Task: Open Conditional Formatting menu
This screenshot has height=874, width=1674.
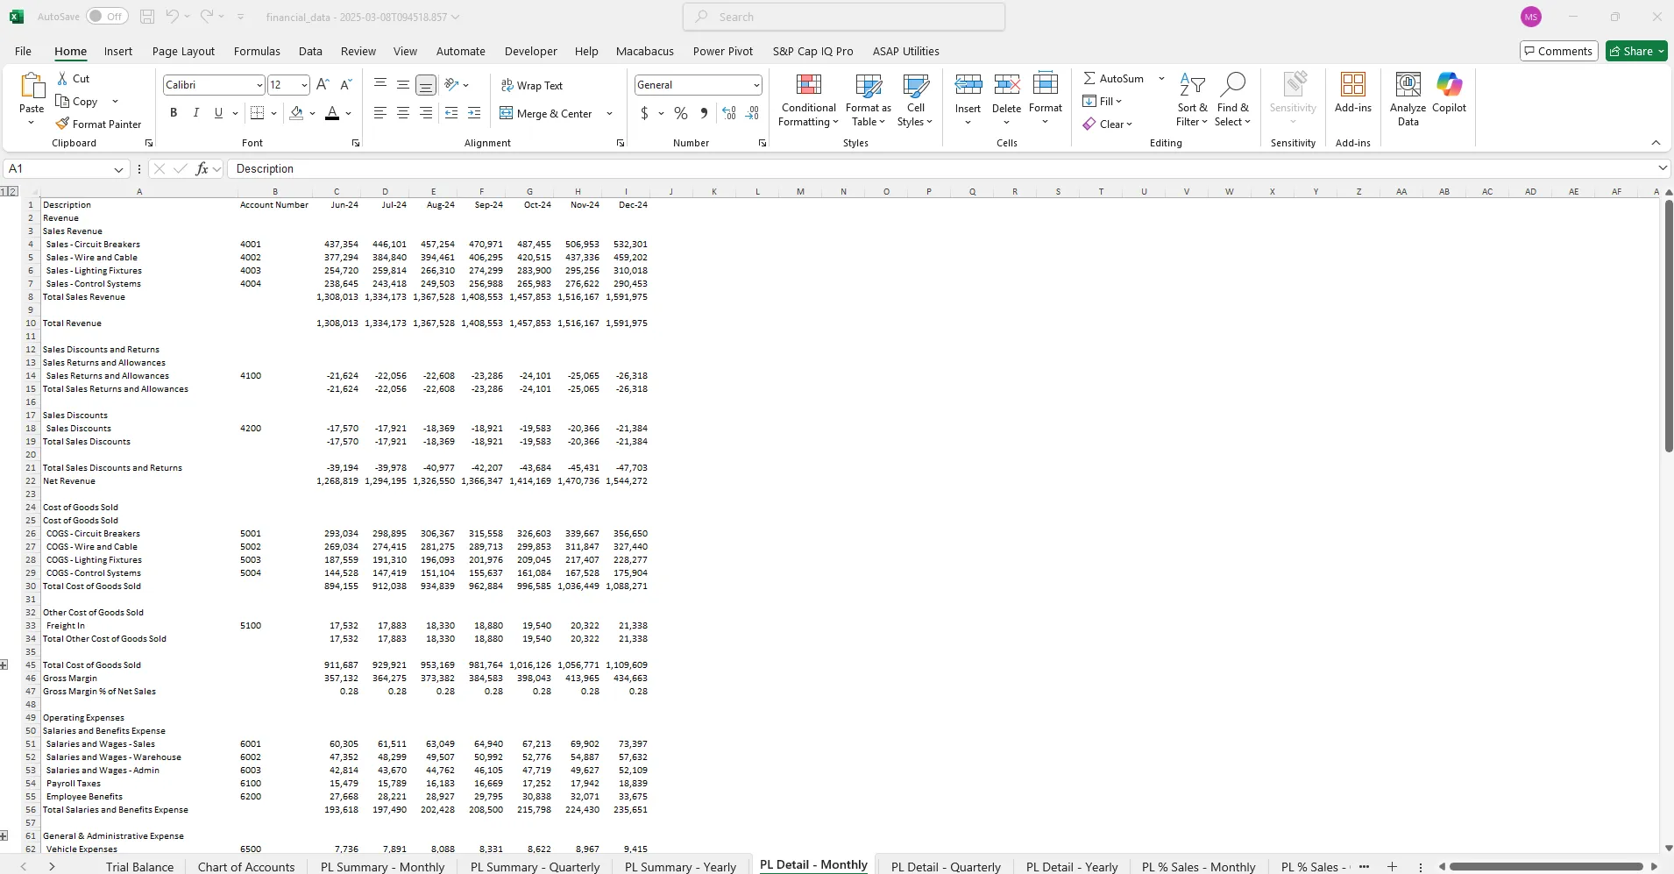Action: (808, 101)
